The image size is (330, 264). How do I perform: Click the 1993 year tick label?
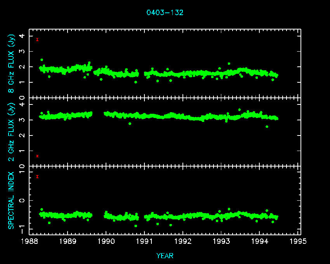[x=221, y=241]
